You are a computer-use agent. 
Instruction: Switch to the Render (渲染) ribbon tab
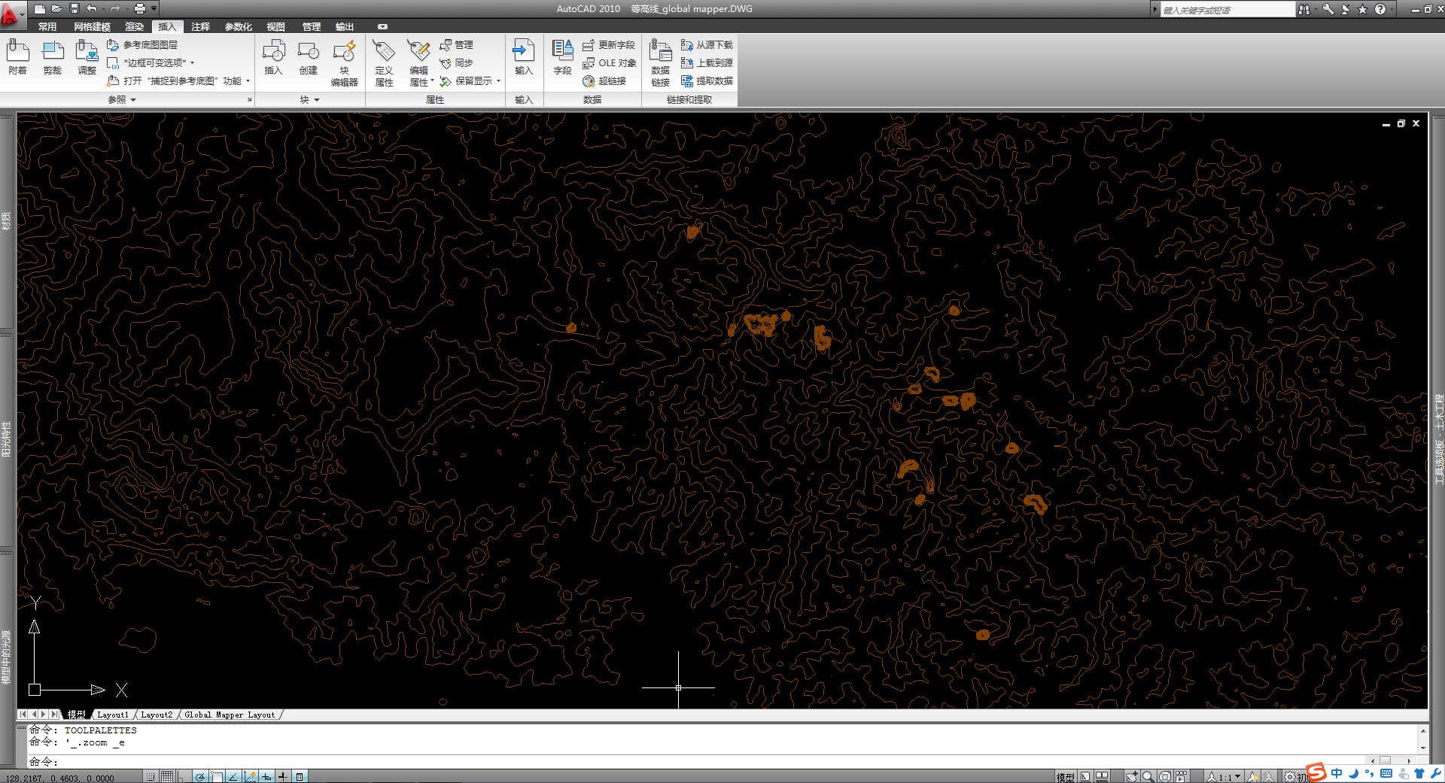[135, 27]
